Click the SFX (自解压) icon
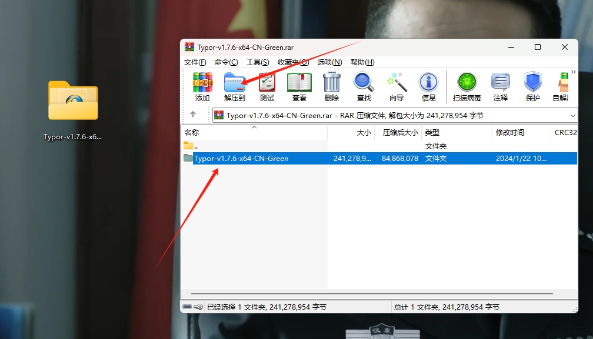Image resolution: width=593 pixels, height=339 pixels. [563, 83]
